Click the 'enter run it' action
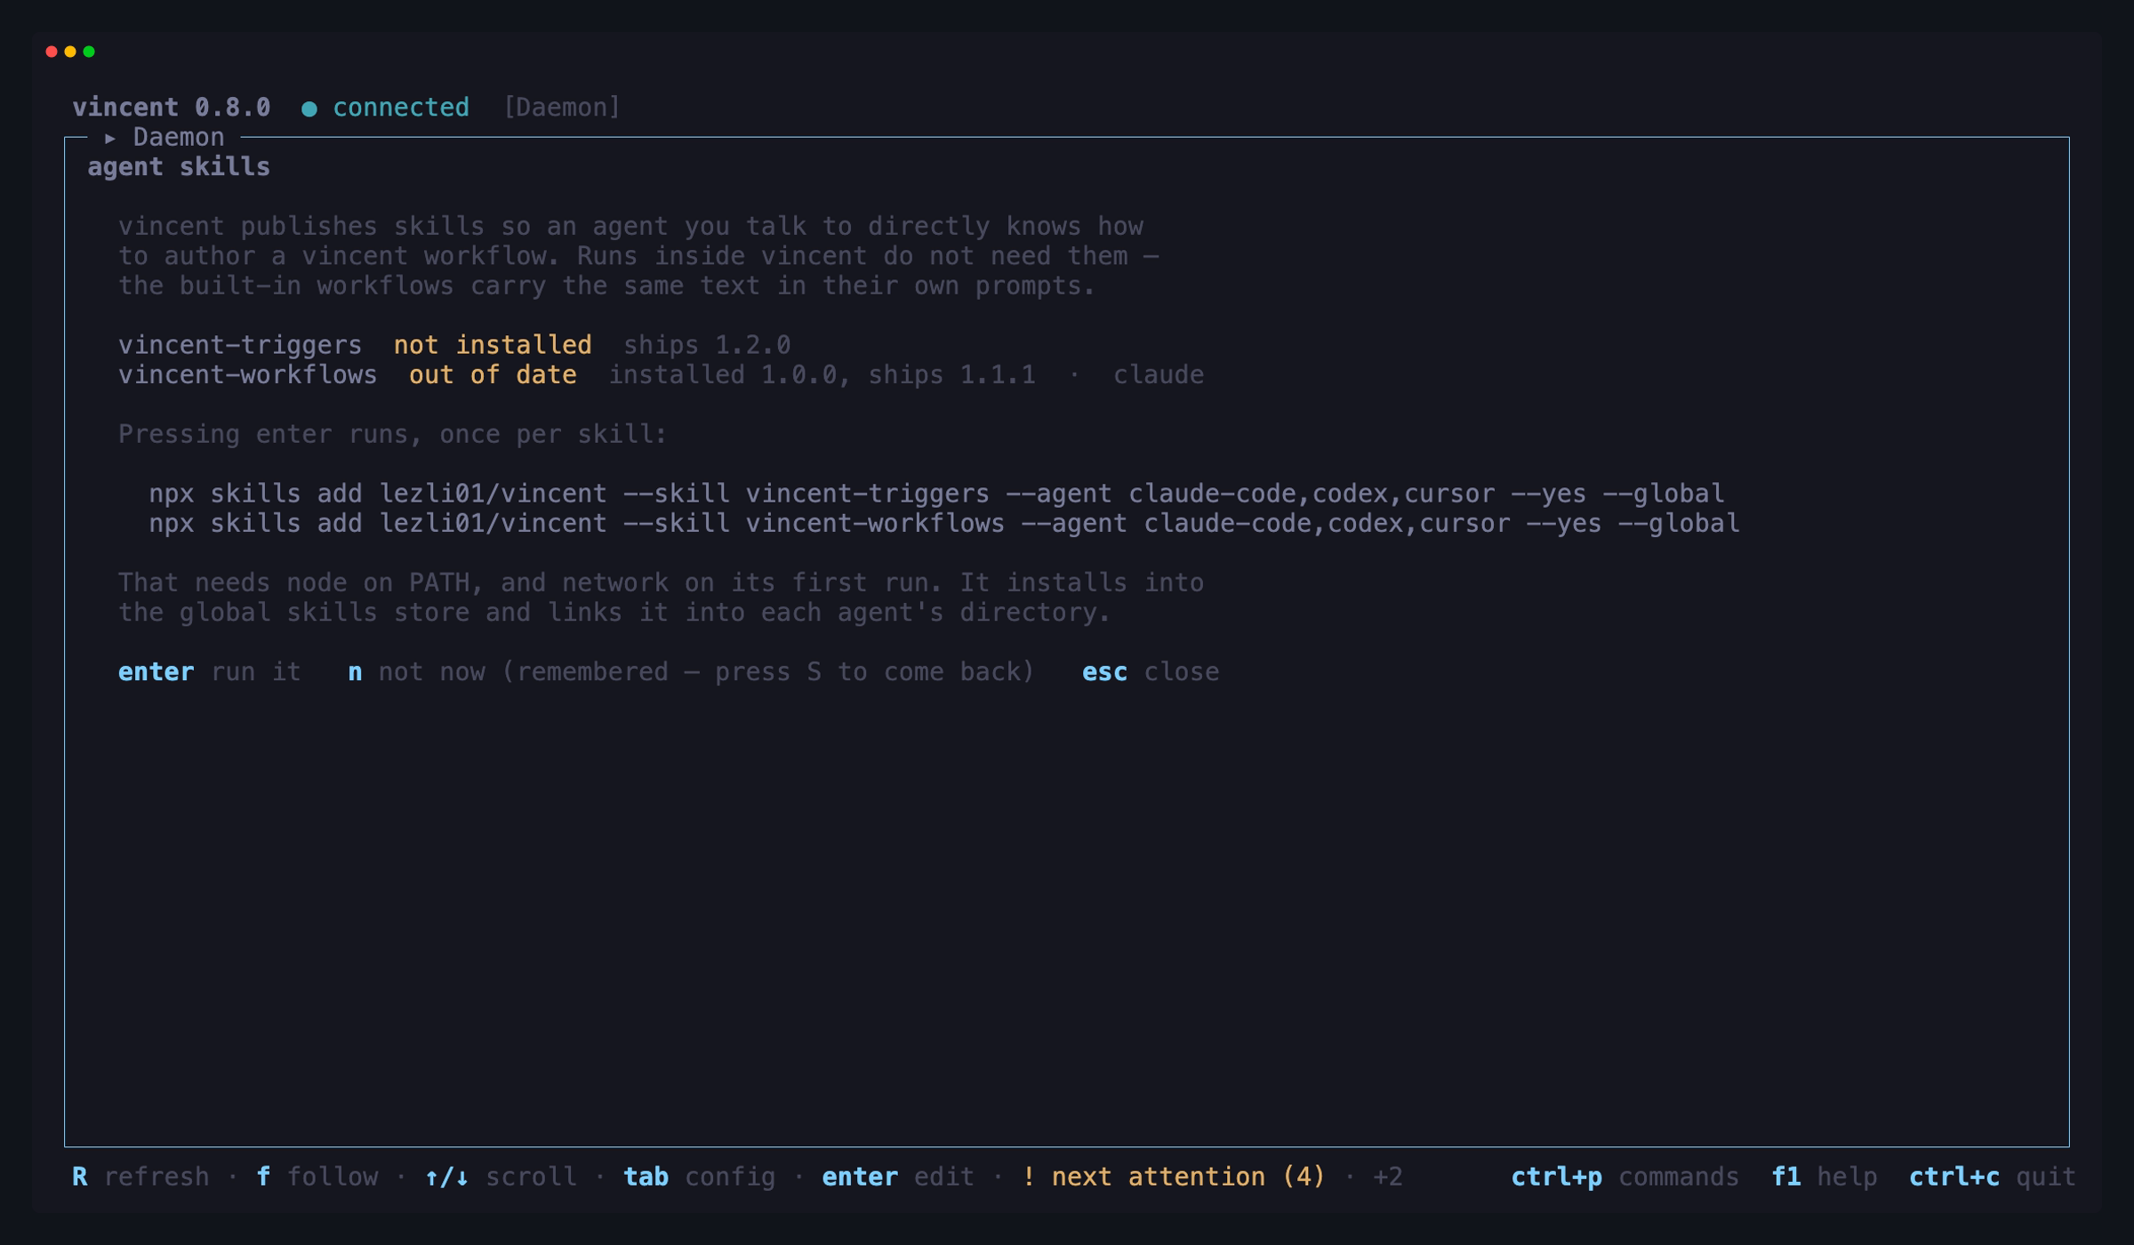 [x=210, y=671]
